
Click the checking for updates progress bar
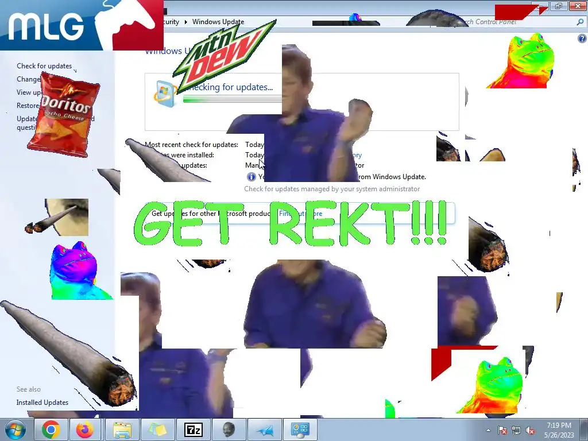[233, 100]
